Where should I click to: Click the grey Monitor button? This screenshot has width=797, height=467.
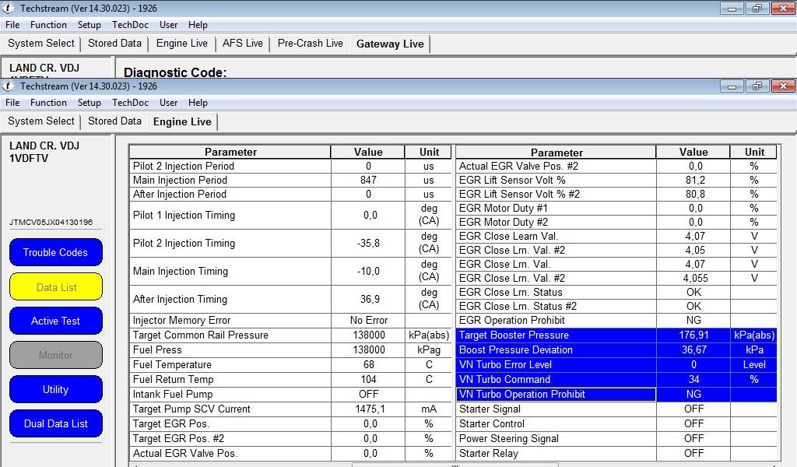coord(55,355)
